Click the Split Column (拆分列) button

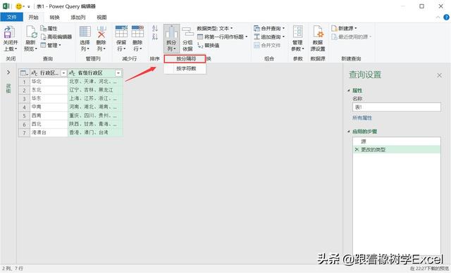(x=171, y=38)
